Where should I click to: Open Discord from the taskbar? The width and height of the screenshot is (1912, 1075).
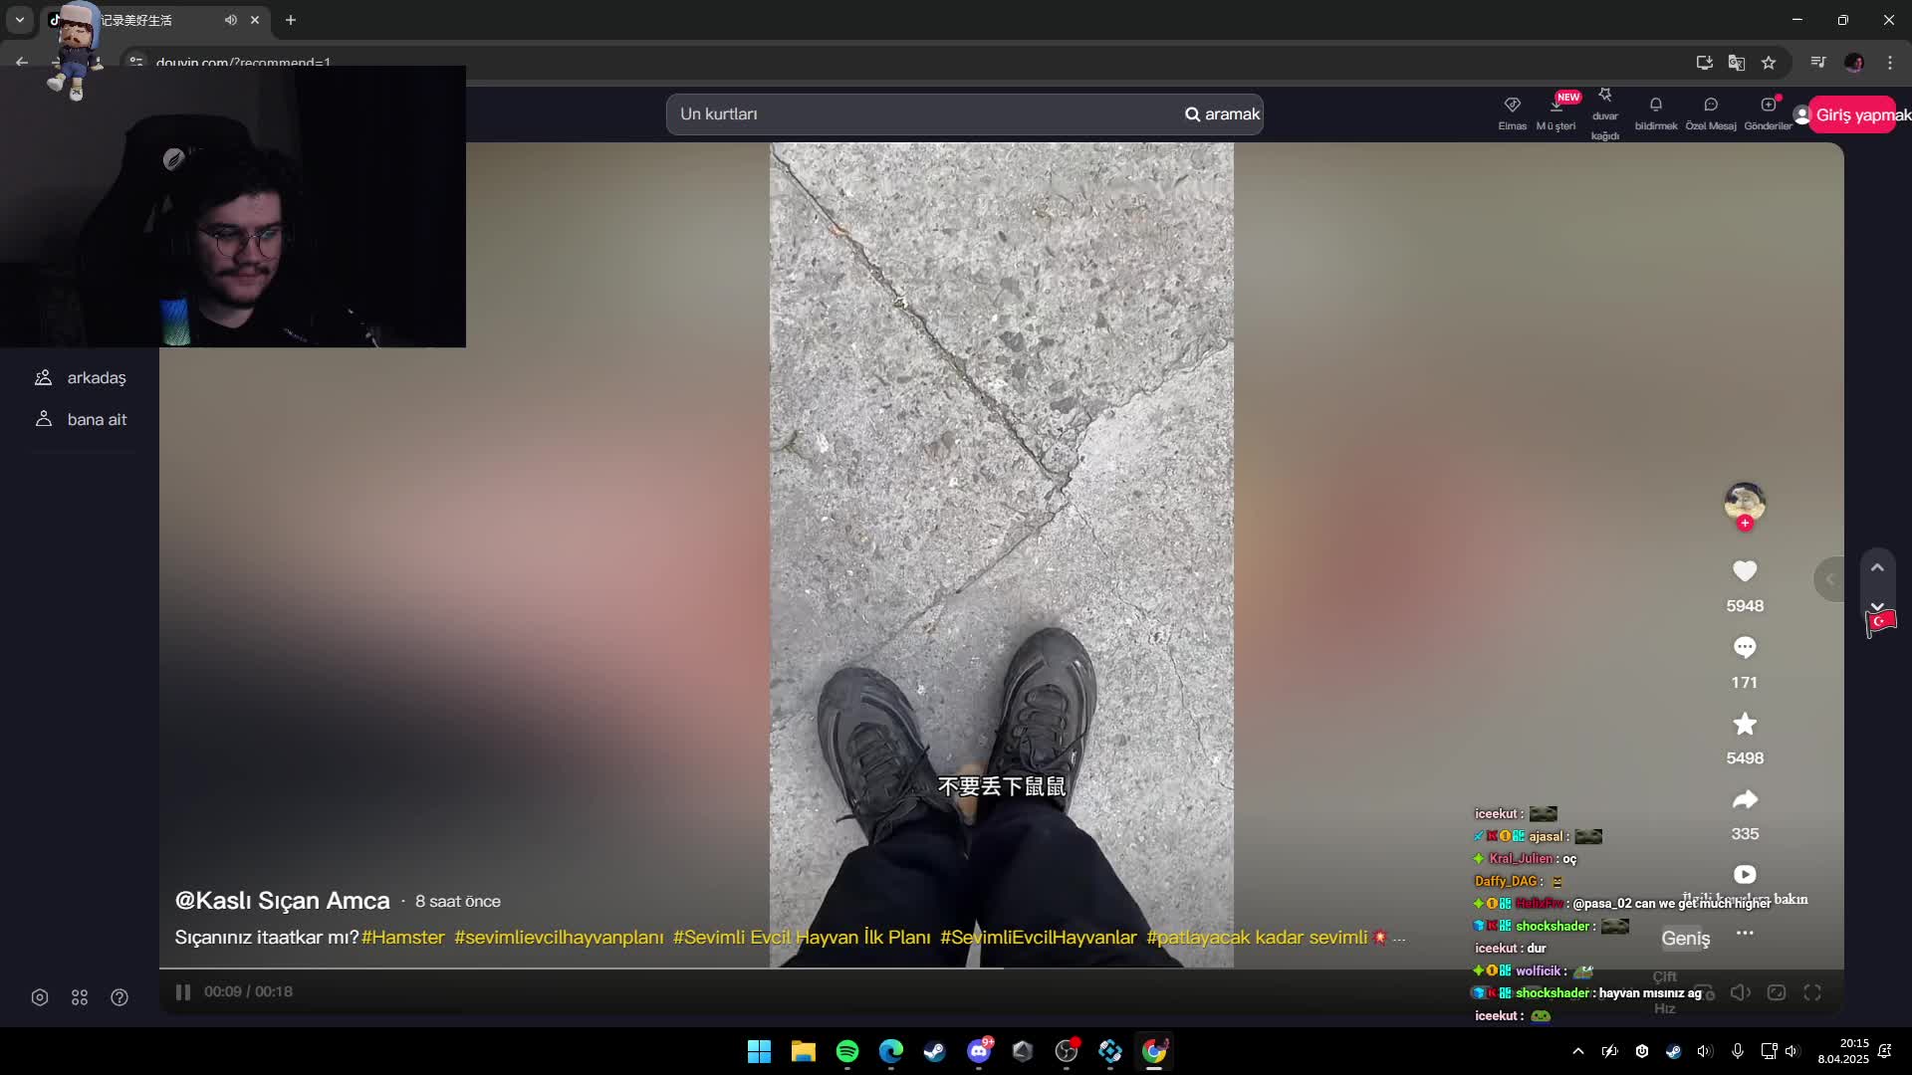coord(979,1051)
